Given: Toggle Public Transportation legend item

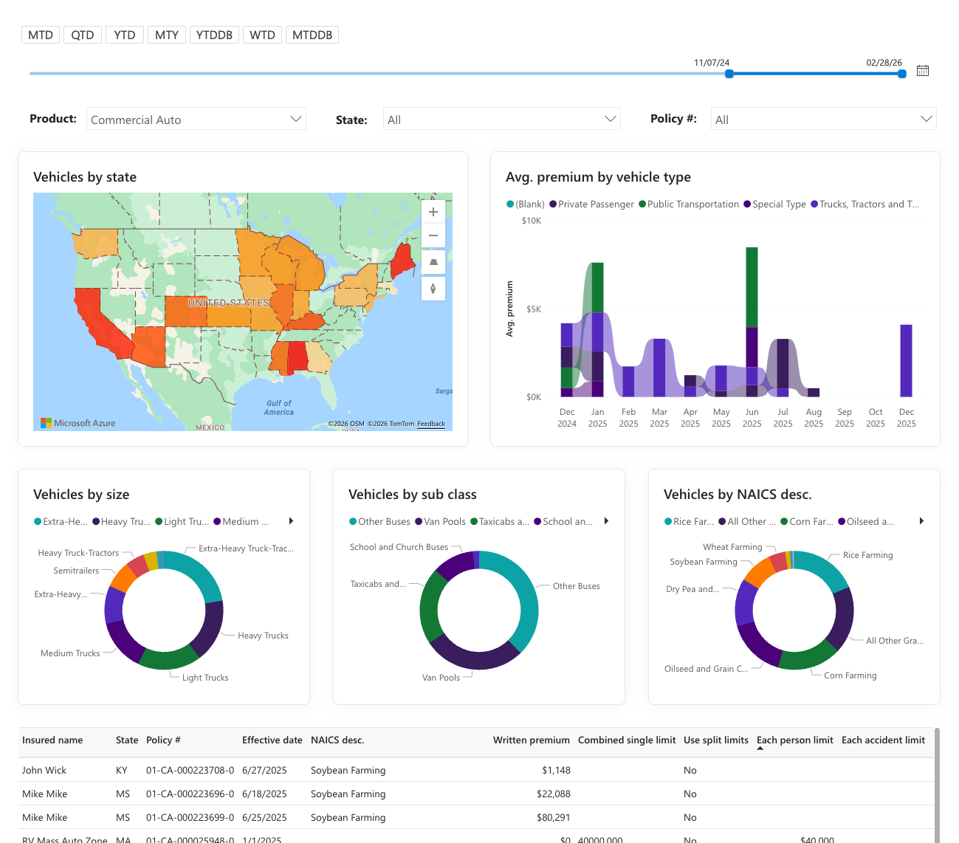Looking at the screenshot, I should pyautogui.click(x=689, y=204).
